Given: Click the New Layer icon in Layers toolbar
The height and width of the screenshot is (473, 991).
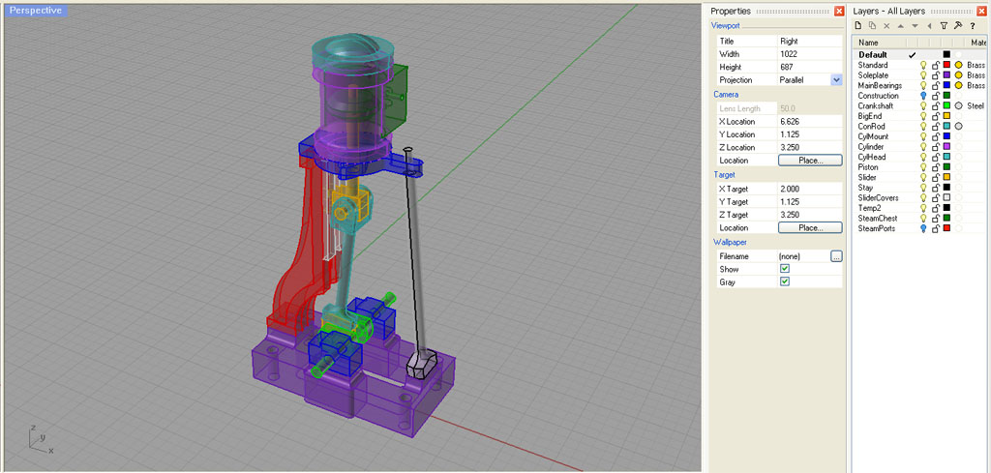Looking at the screenshot, I should (858, 26).
